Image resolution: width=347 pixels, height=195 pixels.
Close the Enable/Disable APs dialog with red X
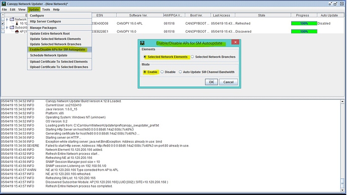[x=235, y=42]
